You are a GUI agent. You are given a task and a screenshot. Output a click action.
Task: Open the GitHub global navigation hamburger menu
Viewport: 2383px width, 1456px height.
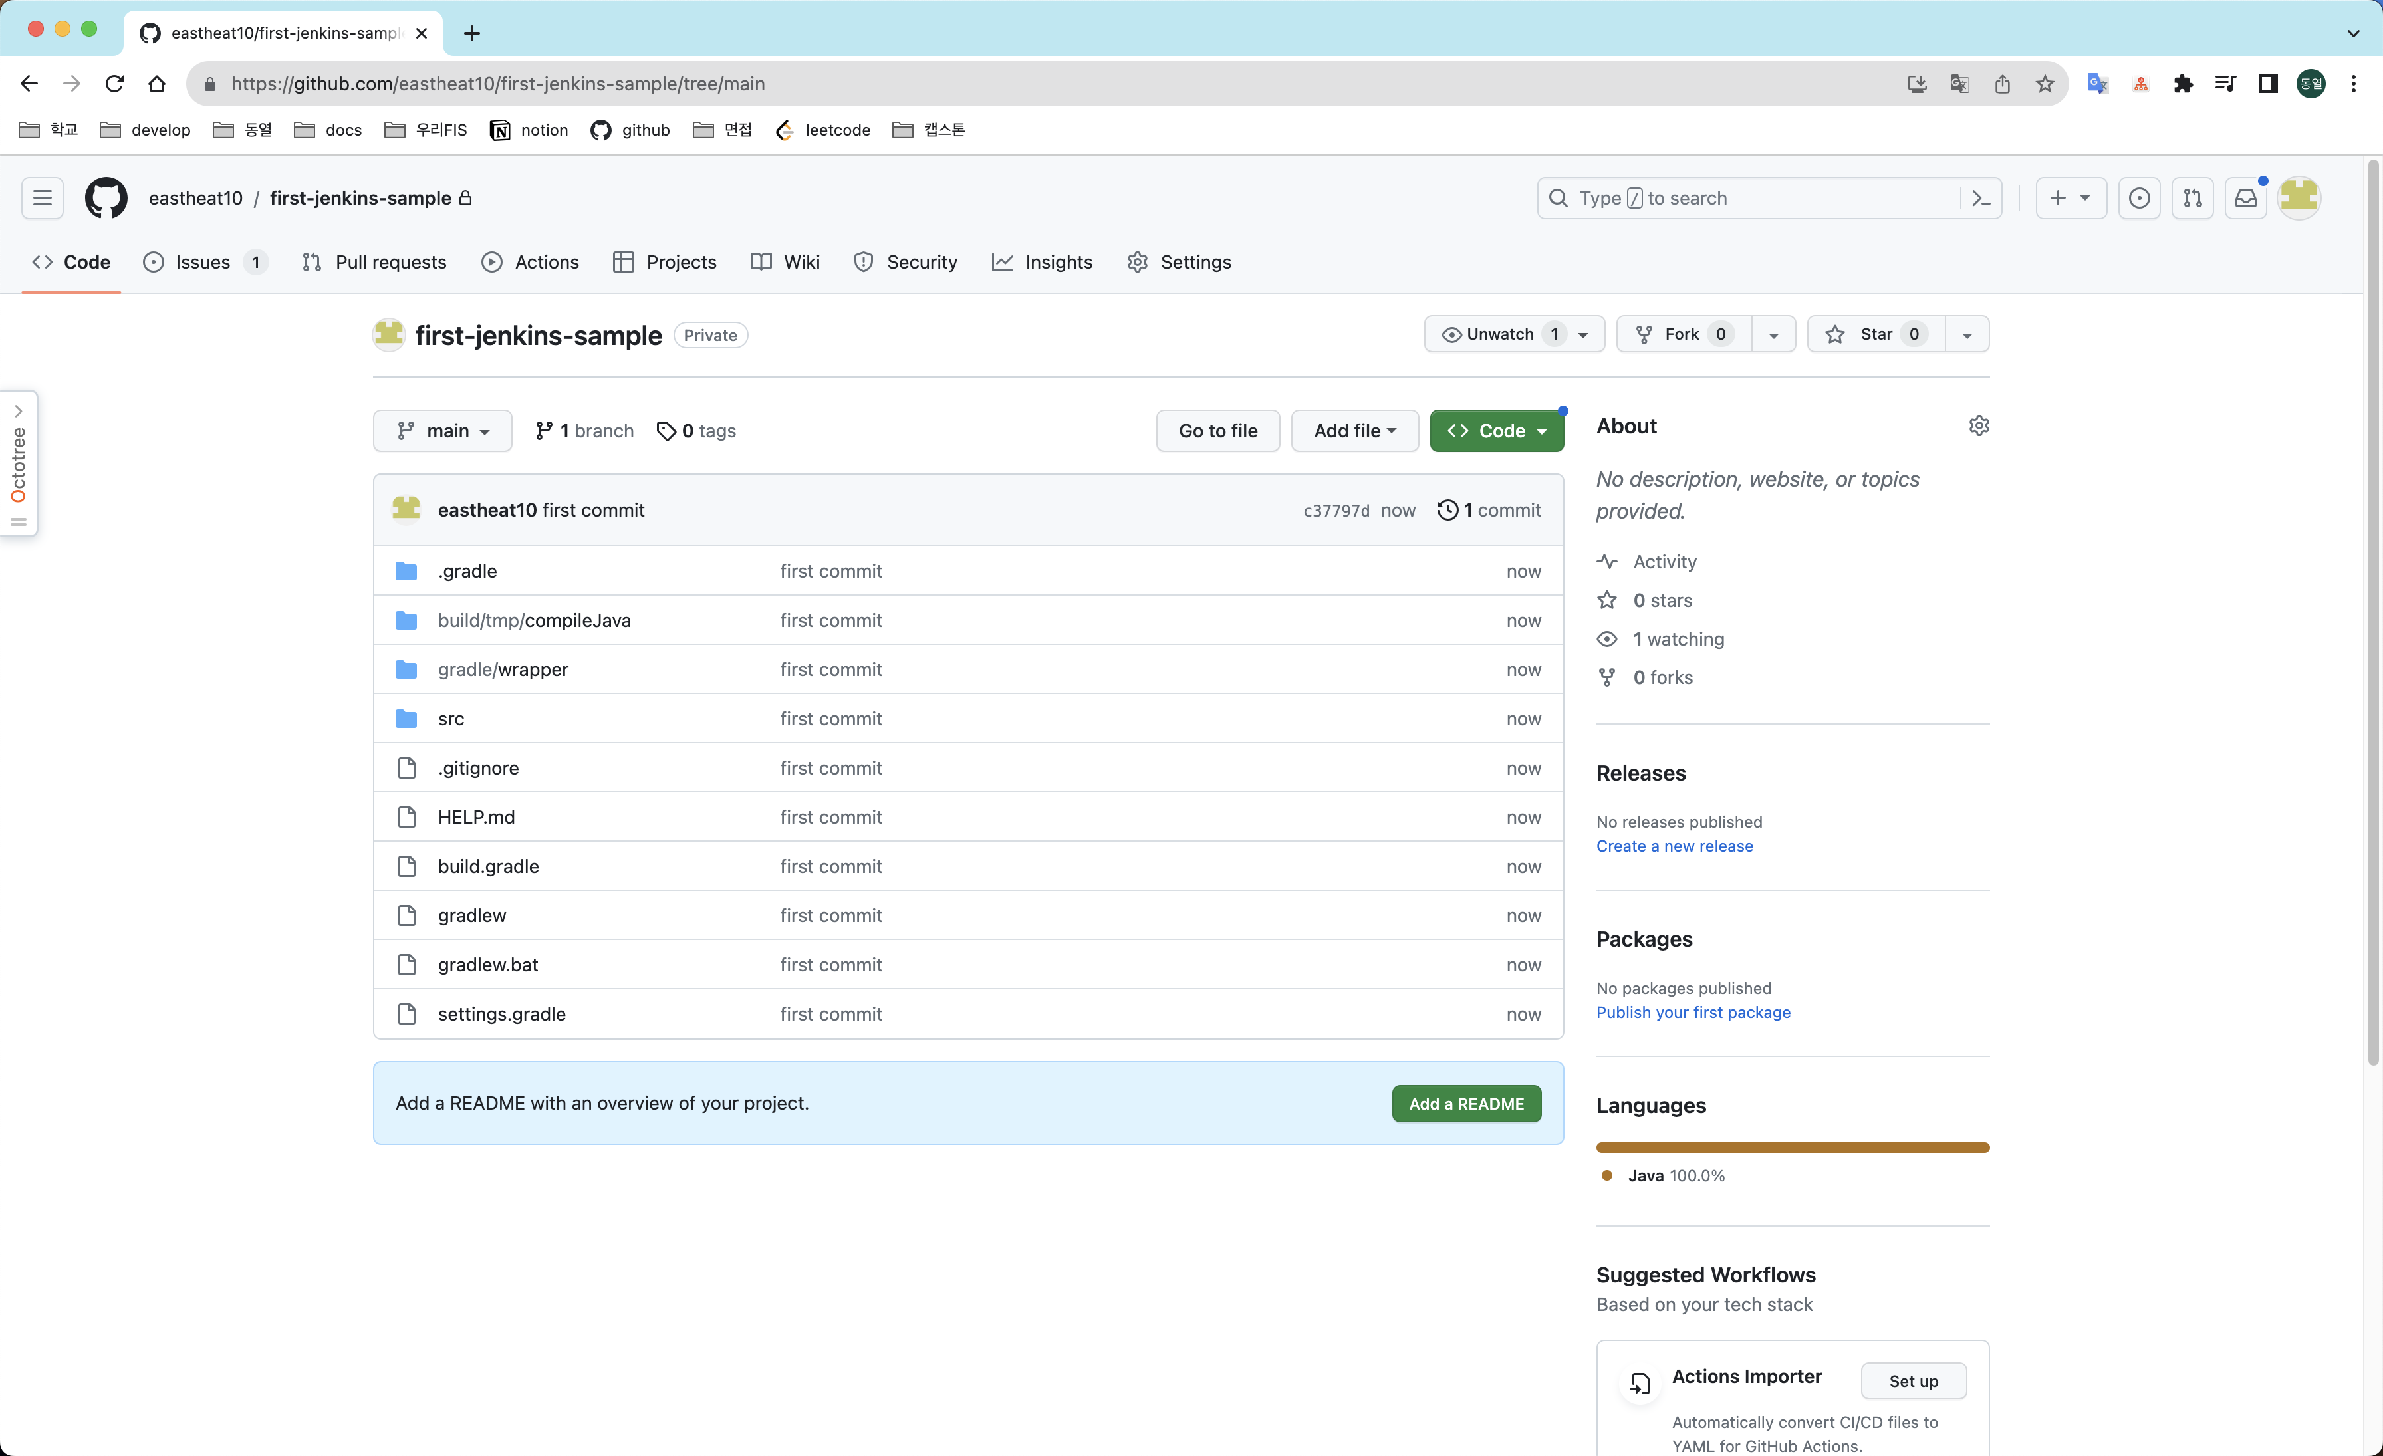pyautogui.click(x=43, y=198)
